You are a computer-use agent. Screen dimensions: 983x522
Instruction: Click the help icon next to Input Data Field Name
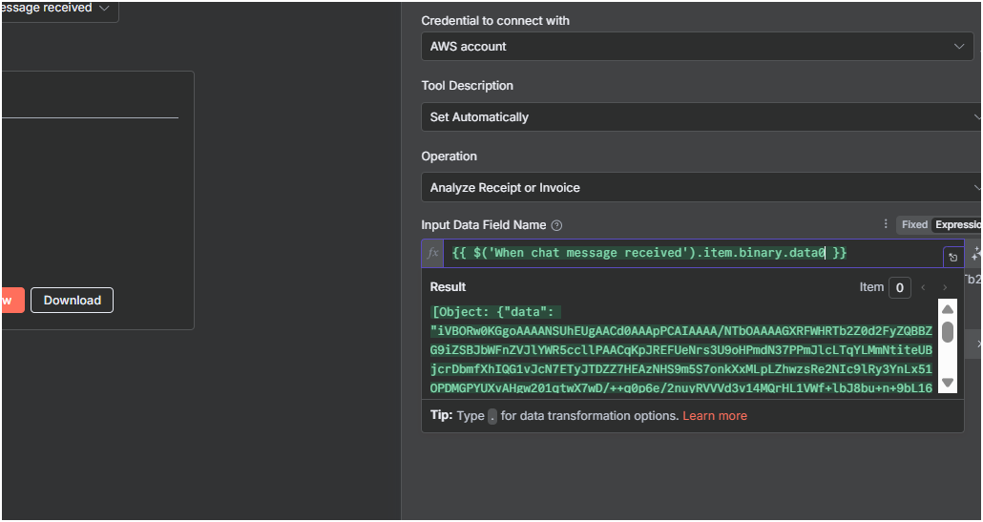(x=557, y=225)
